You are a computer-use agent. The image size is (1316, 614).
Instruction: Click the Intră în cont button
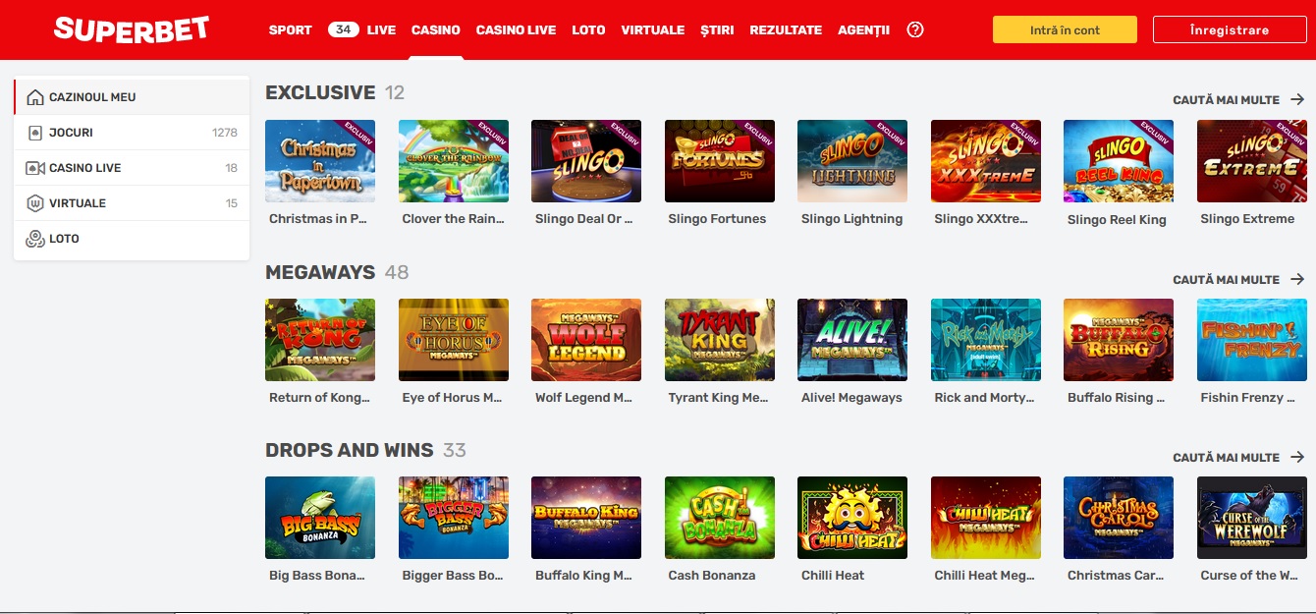(x=1065, y=29)
